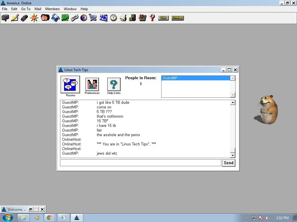Open Favorite Places heart folder icon
The width and height of the screenshot is (297, 222).
click(x=142, y=18)
